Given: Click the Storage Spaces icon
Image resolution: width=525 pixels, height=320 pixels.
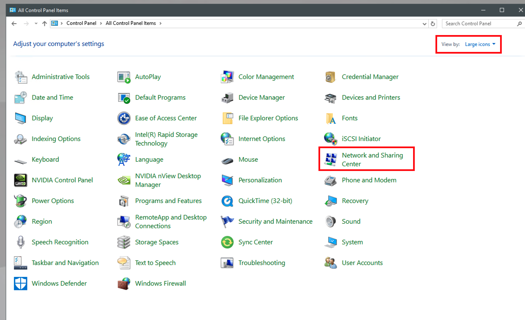Looking at the screenshot, I should pos(124,242).
